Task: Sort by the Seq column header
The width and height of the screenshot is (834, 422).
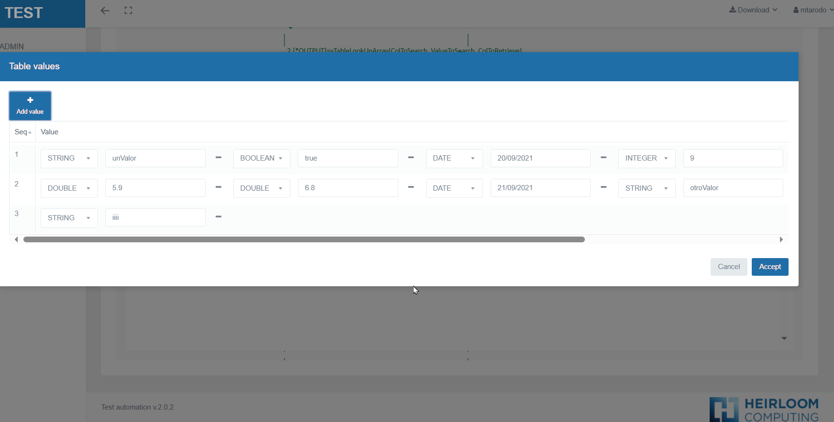Action: 22,132
